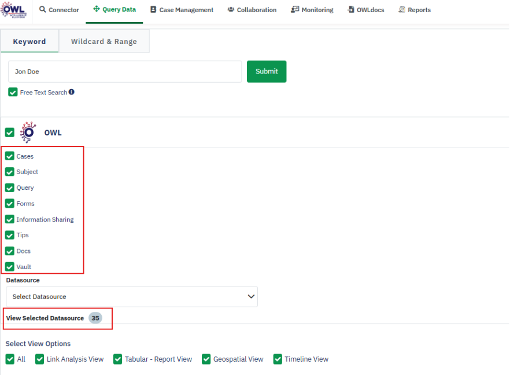Switch to the Wildcard & Range tab
The height and width of the screenshot is (375, 510).
pos(104,41)
